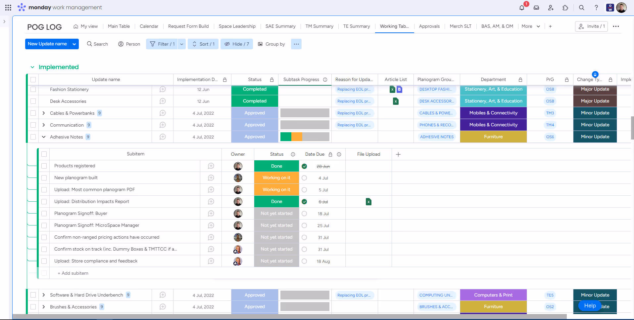
Task: Click the Add subitem link
Action: click(73, 273)
